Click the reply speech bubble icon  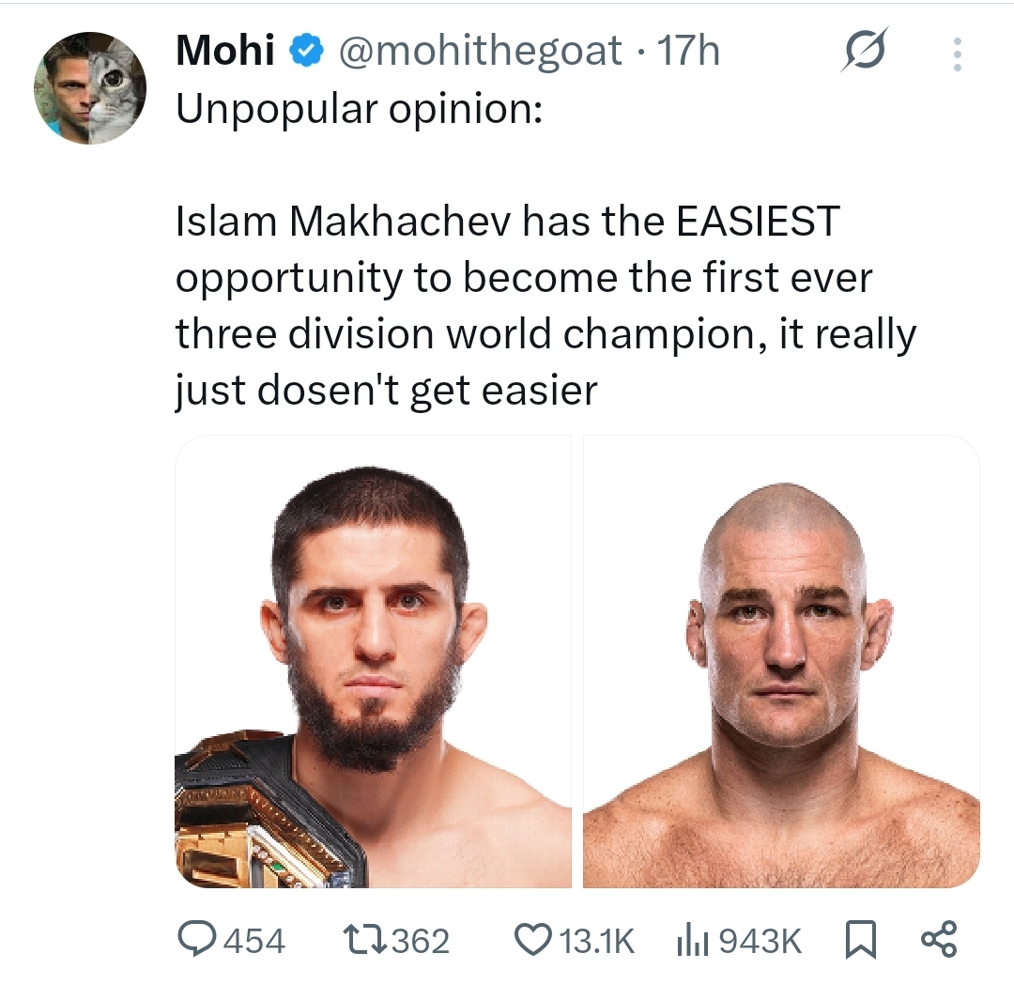tap(196, 939)
